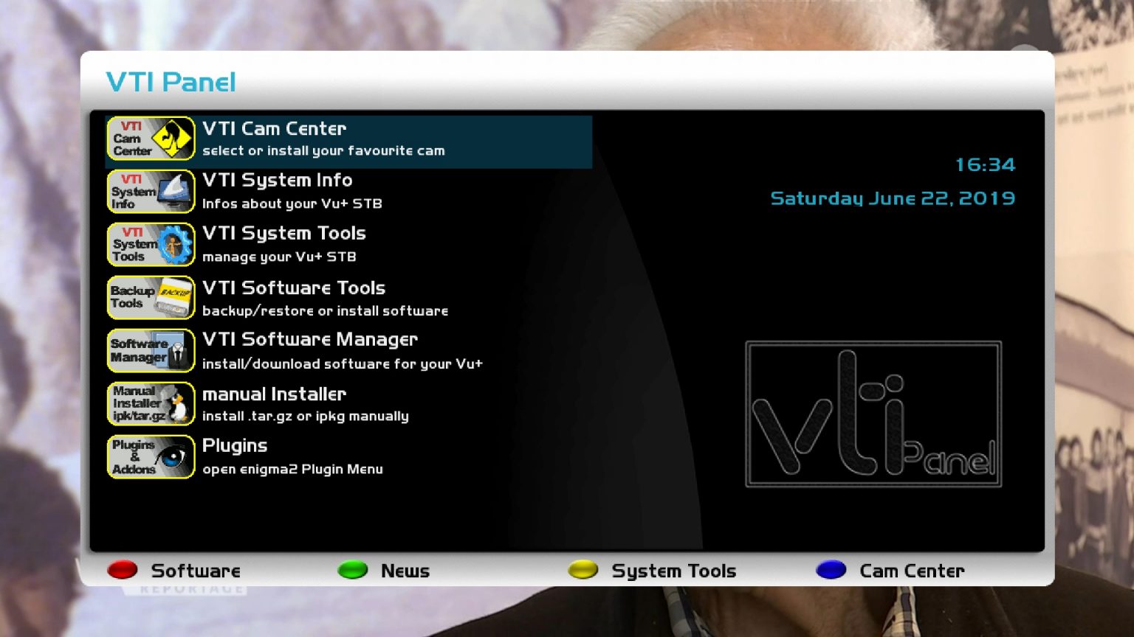Click 'install .tar.gz or ipkg manually' text

306,417
